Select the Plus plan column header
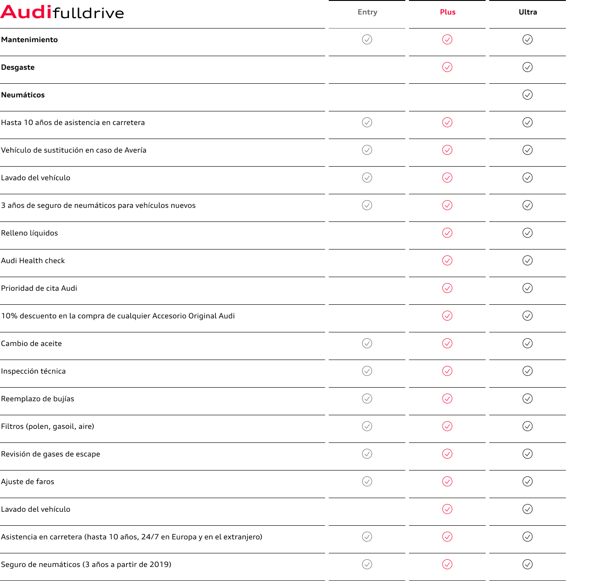The image size is (594, 581). pos(448,12)
